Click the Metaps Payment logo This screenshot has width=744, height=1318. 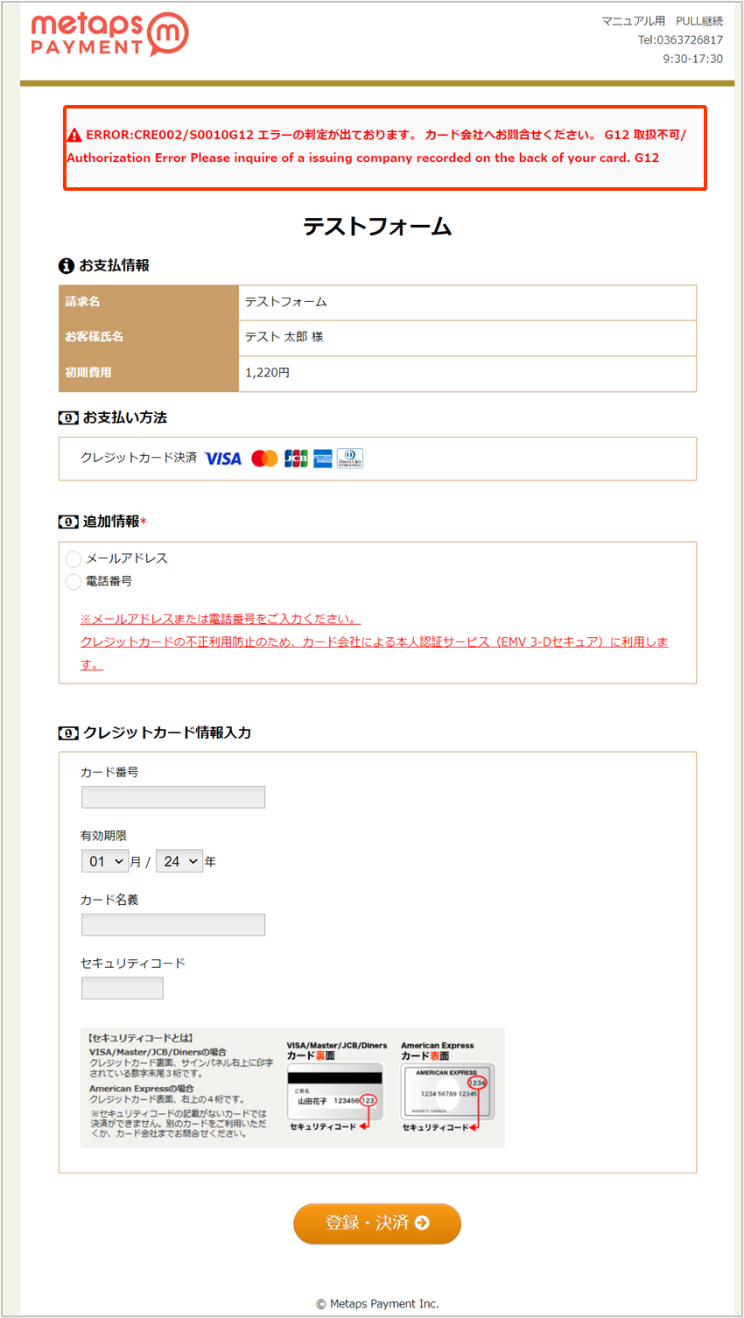109,35
